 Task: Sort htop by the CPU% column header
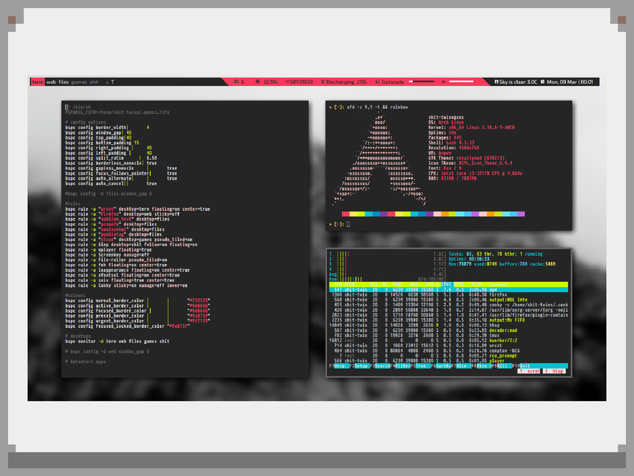[x=446, y=284]
